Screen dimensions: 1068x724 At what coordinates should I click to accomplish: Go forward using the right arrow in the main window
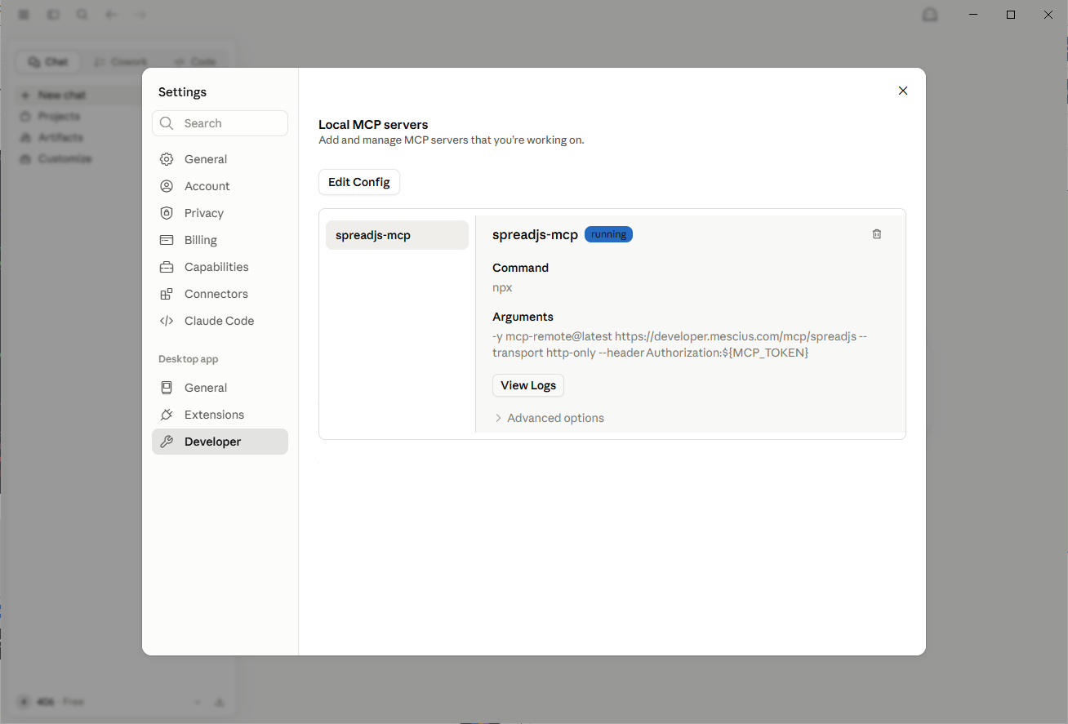point(140,15)
